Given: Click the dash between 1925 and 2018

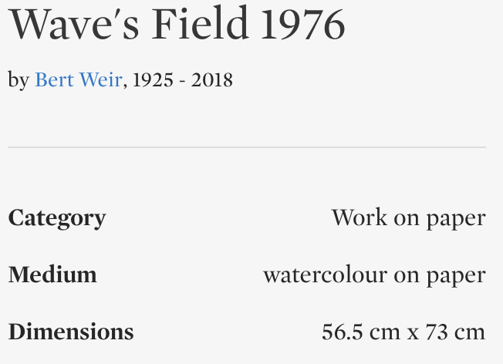Looking at the screenshot, I should (x=182, y=79).
